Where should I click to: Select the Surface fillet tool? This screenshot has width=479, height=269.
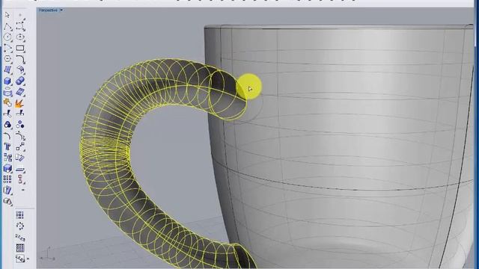coord(20,69)
